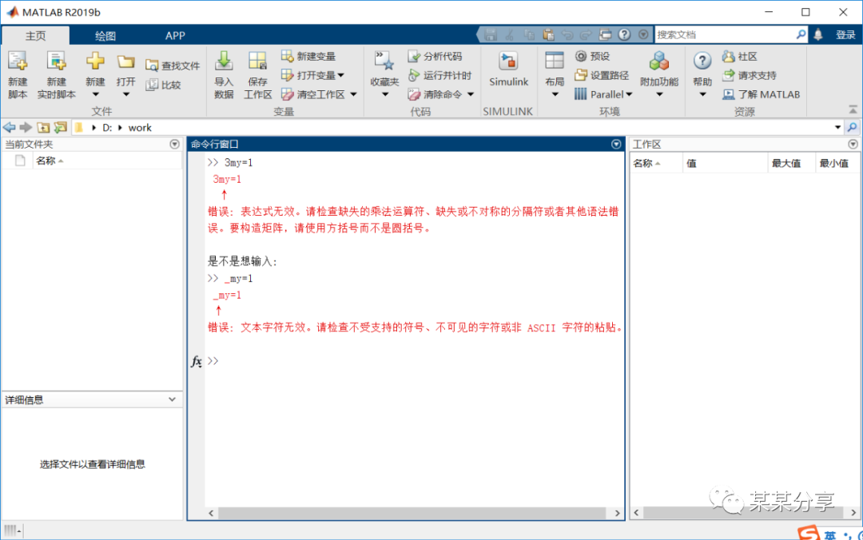The width and height of the screenshot is (863, 540).
Task: Click the documentation search magnifier button
Action: tap(801, 34)
